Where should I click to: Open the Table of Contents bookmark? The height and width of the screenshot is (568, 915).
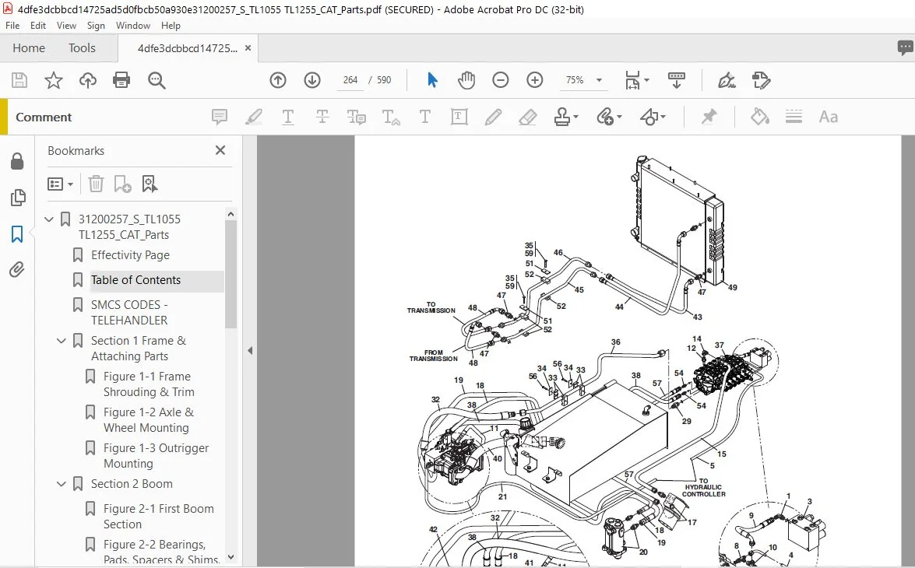(136, 280)
